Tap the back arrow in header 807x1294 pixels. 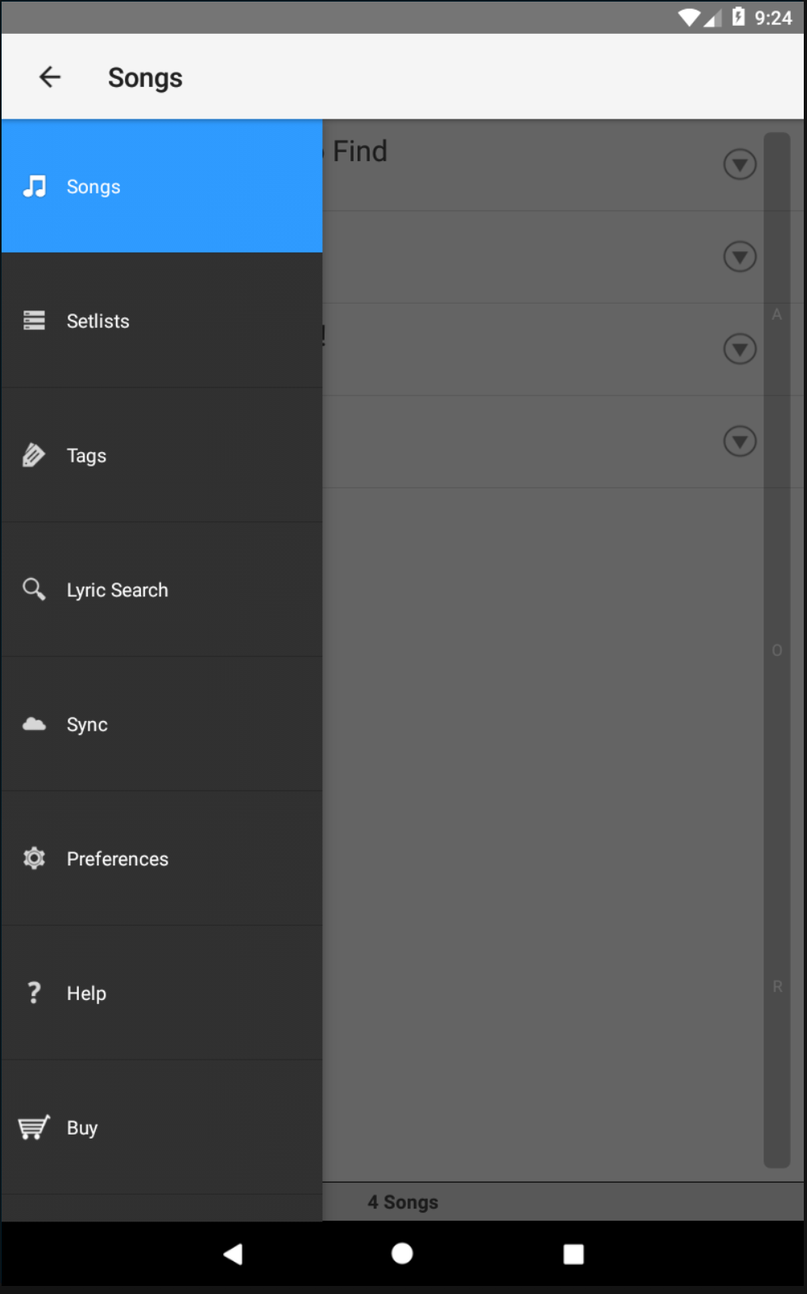(50, 77)
